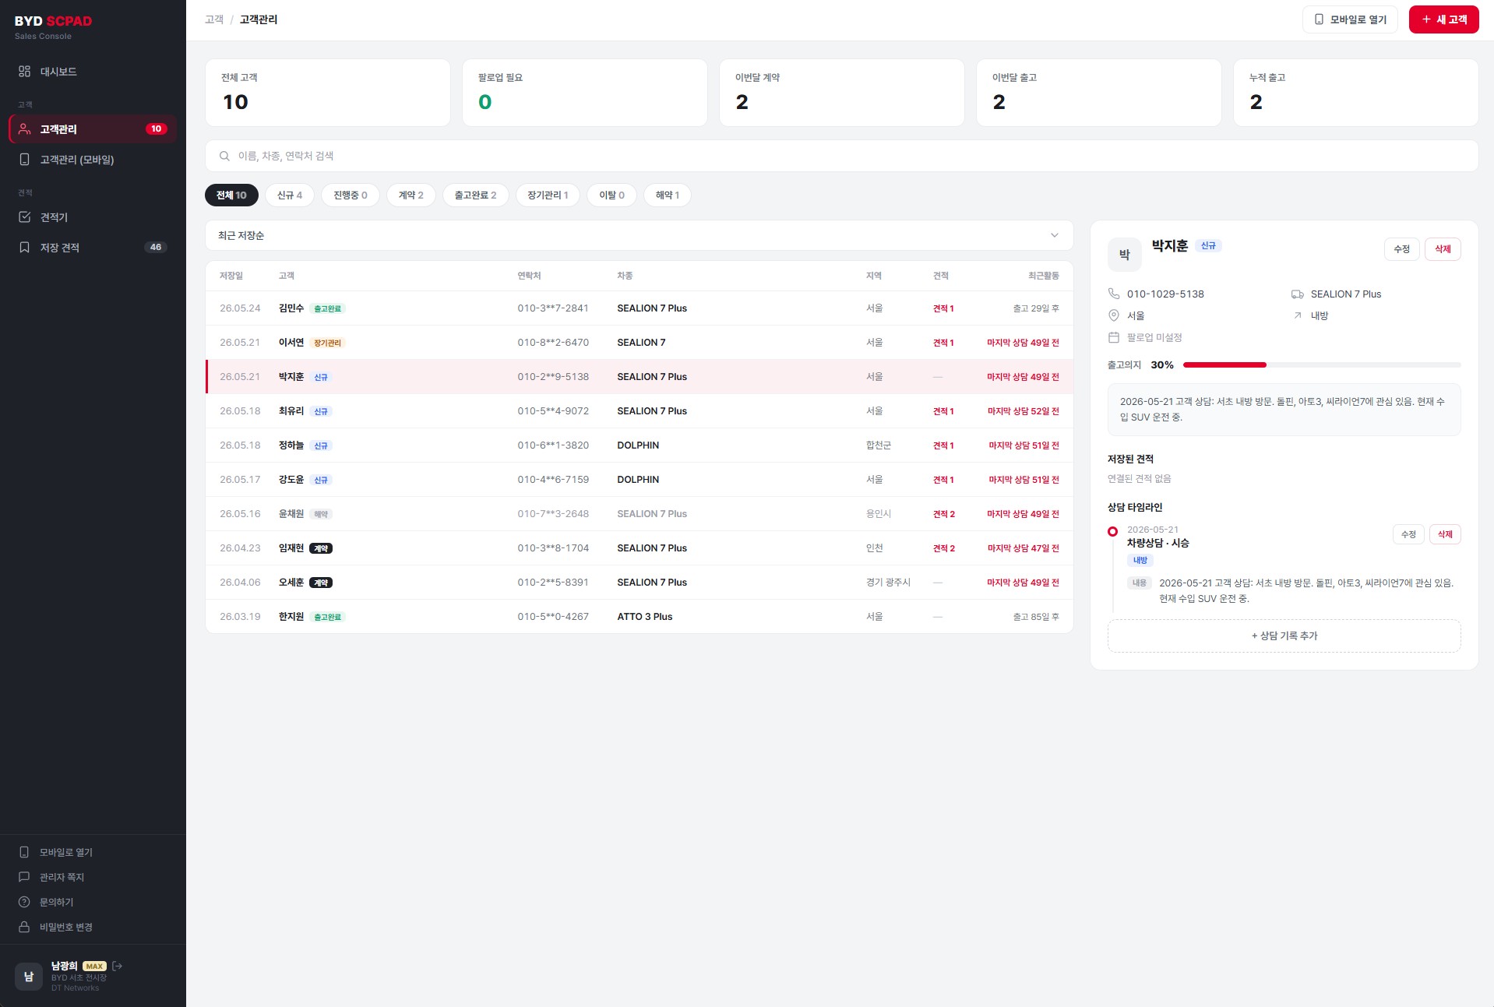This screenshot has width=1494, height=1007.
Task: Click the chevron of the sort dropdown
Action: [1055, 235]
